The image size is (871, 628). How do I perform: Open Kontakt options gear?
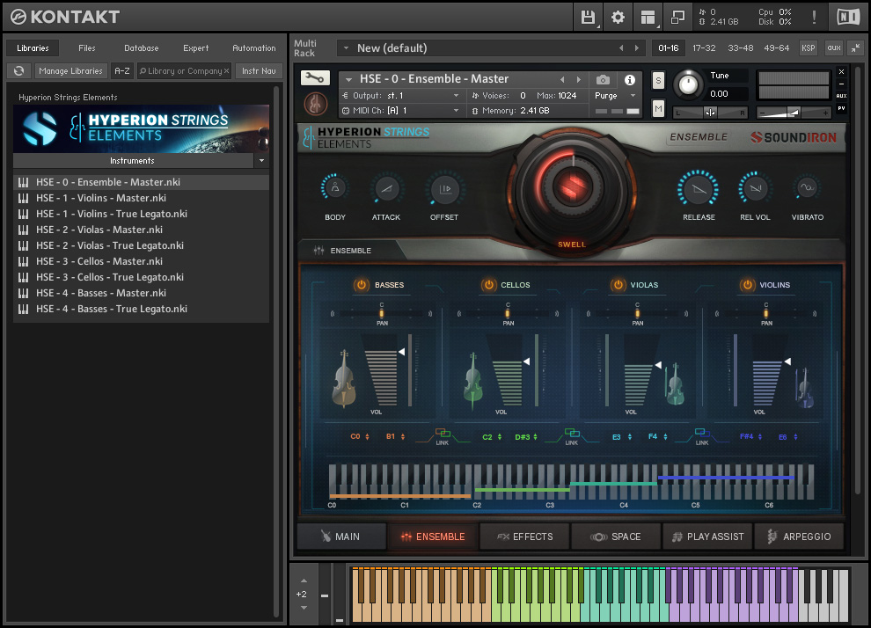(618, 18)
